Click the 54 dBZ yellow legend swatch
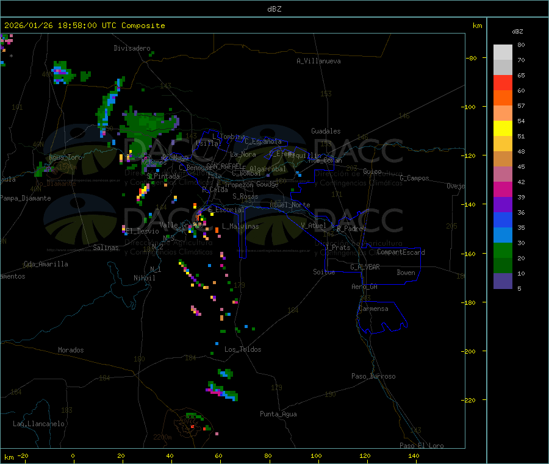 click(x=503, y=129)
